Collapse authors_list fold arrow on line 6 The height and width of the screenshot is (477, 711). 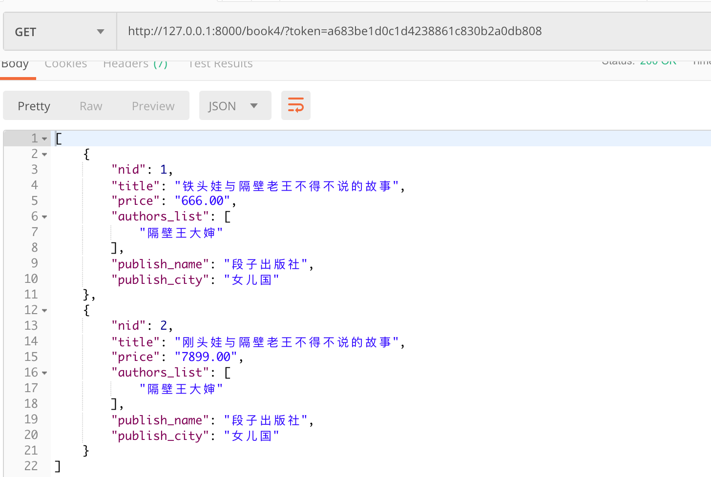[x=44, y=217]
